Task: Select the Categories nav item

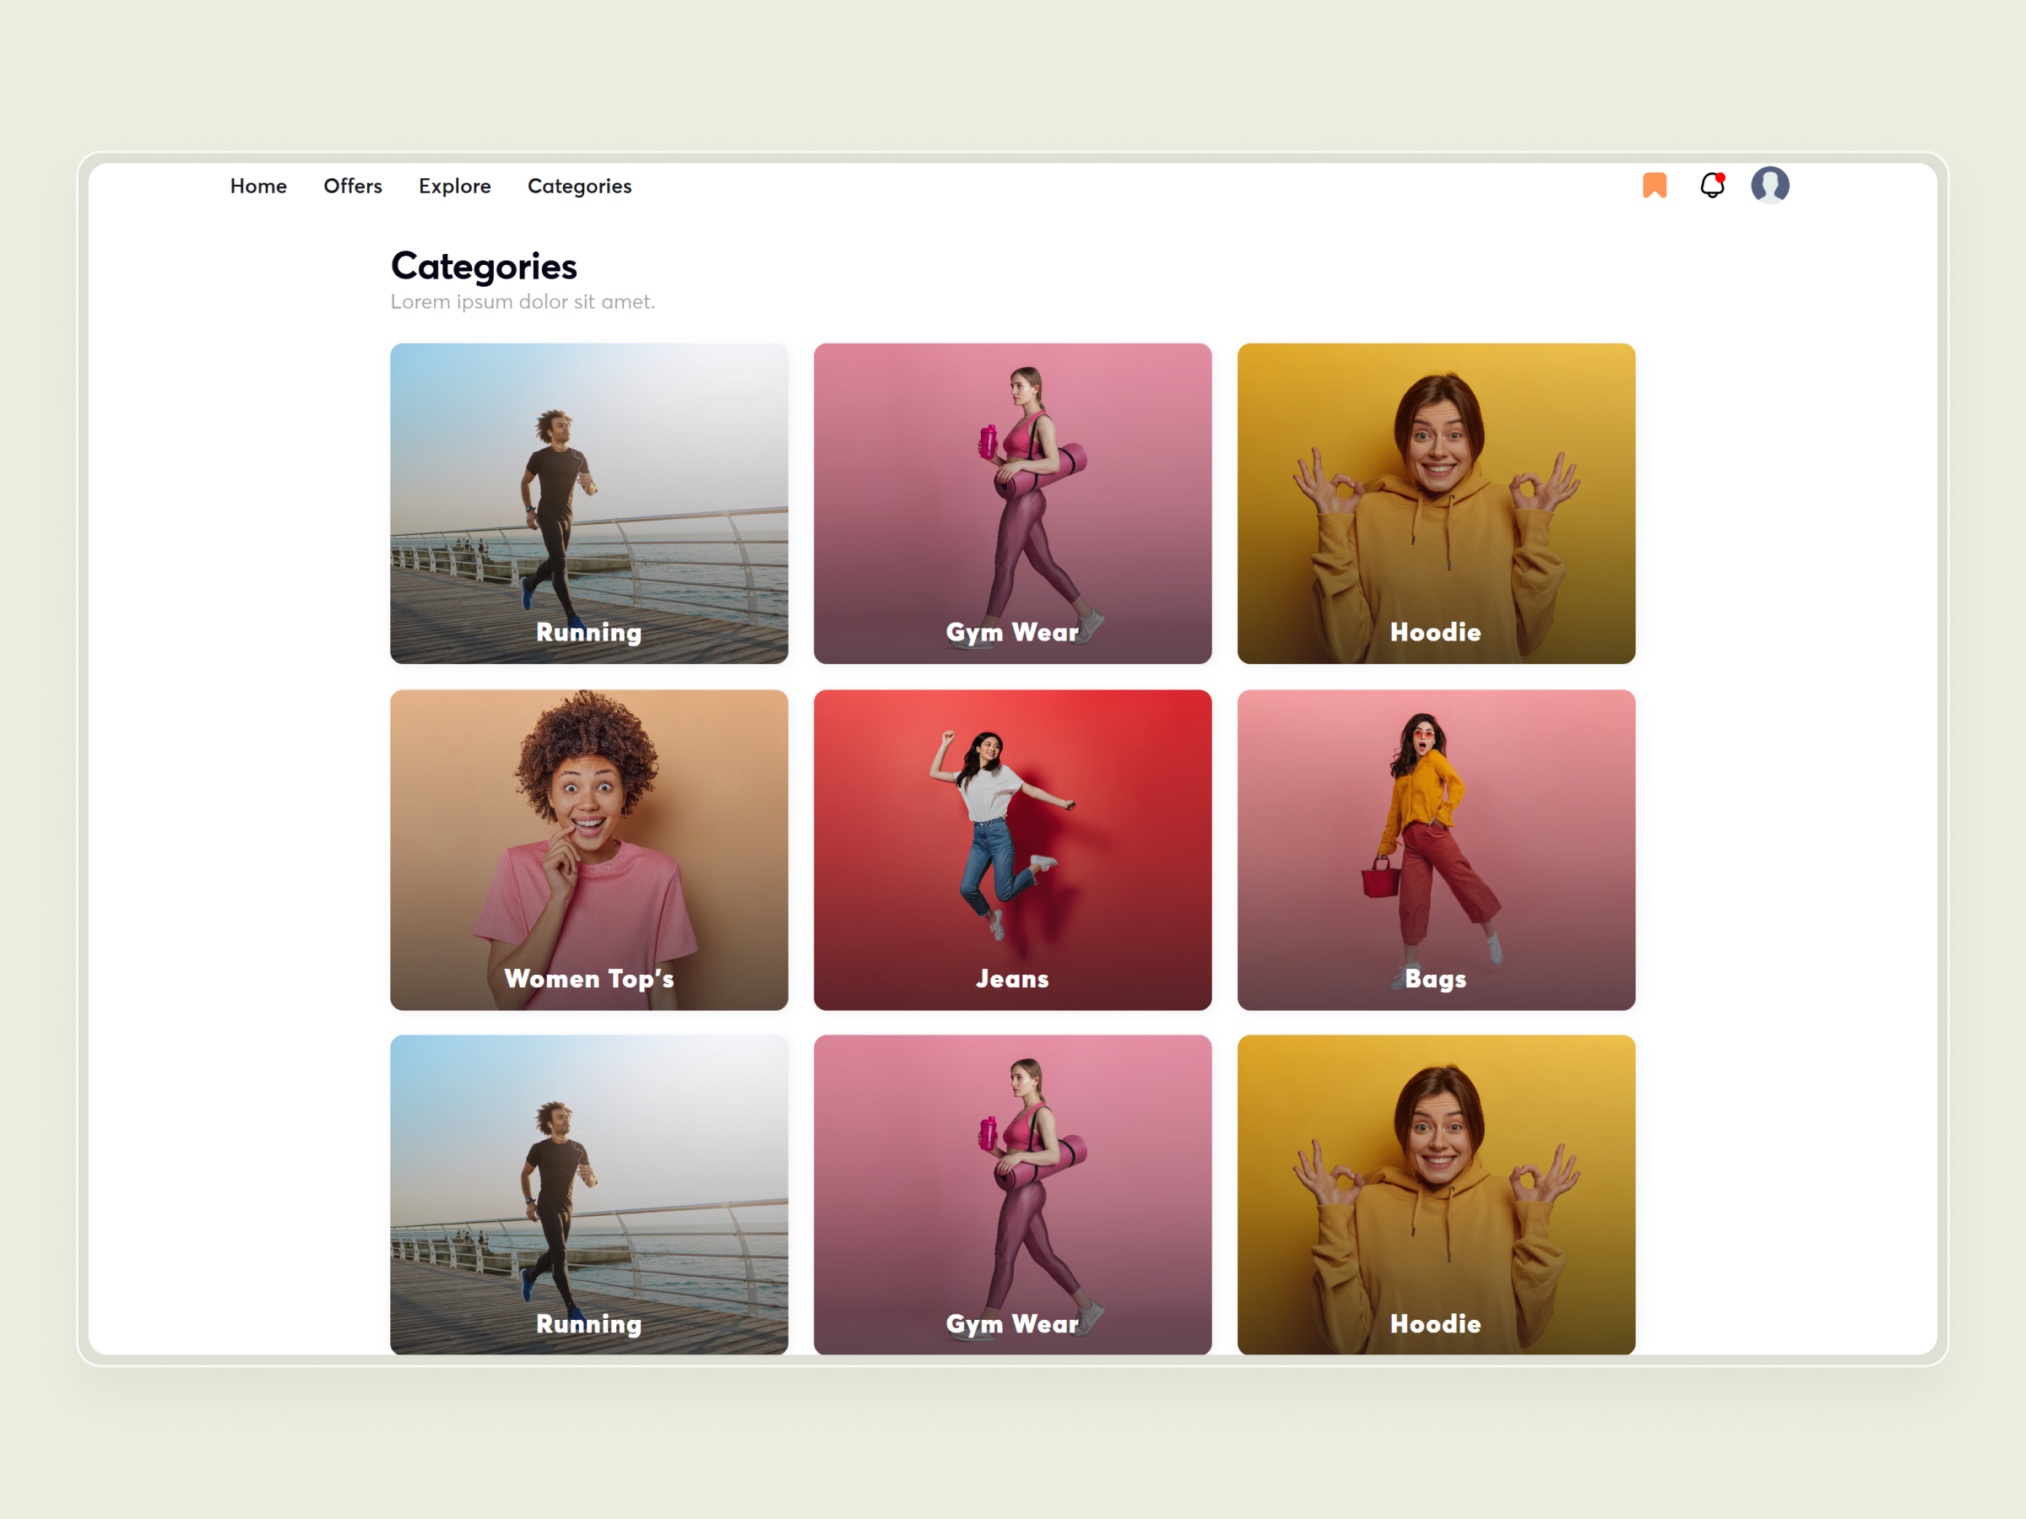Action: point(579,186)
